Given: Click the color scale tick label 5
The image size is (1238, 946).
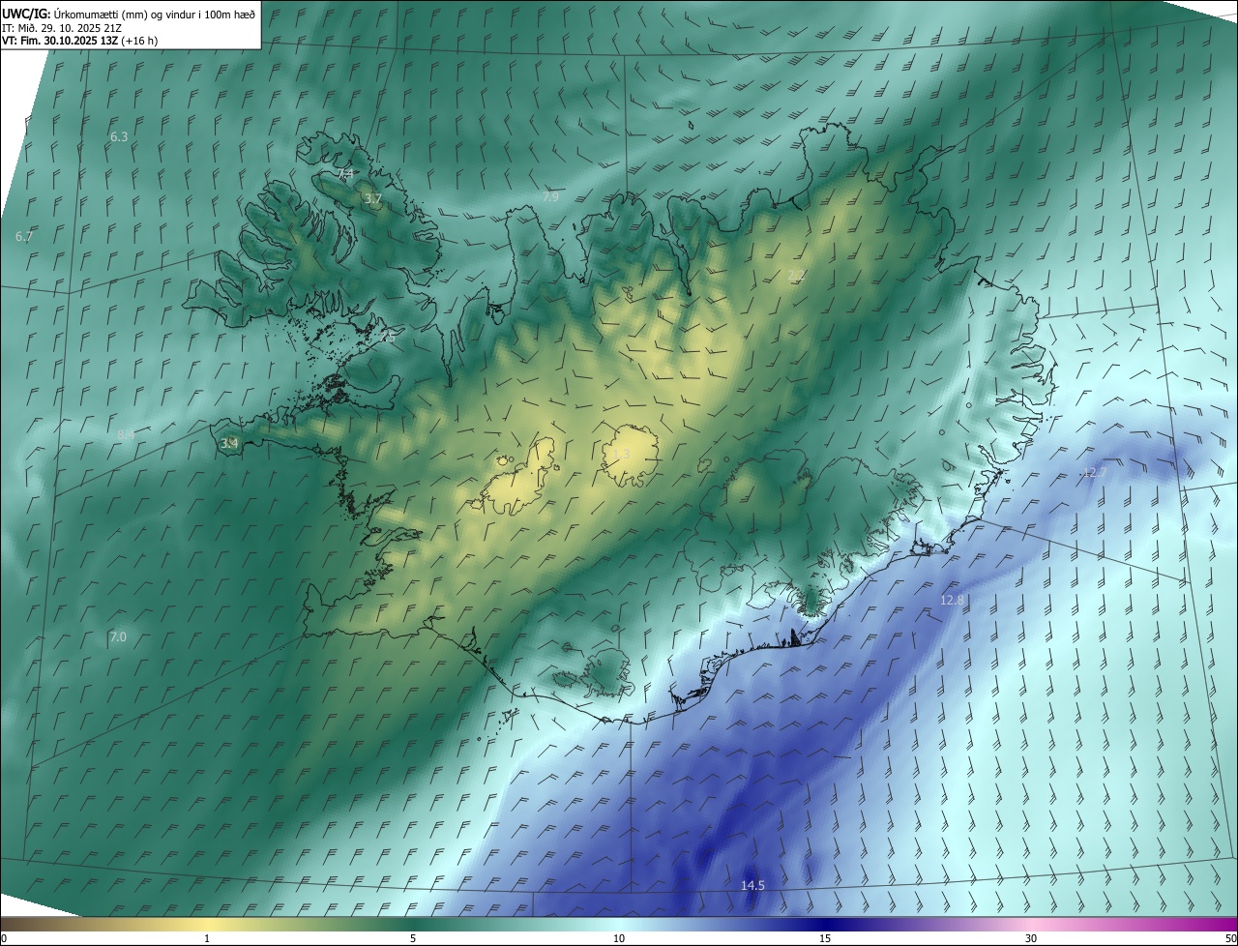Looking at the screenshot, I should click(x=413, y=938).
